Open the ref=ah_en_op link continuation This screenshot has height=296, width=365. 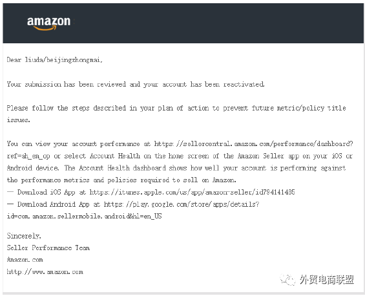(x=28, y=156)
